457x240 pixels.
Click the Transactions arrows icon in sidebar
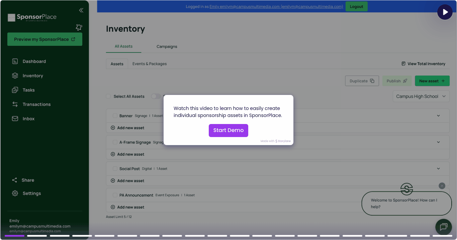[x=15, y=104]
